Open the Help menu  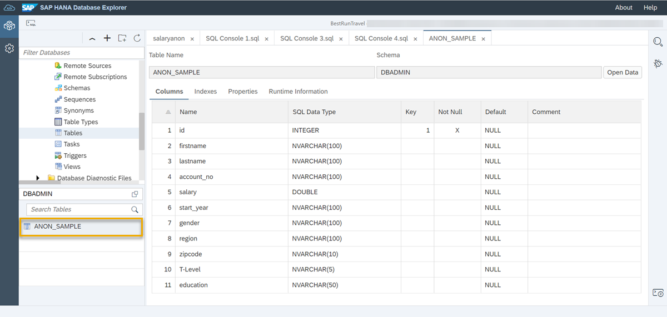click(x=650, y=7)
